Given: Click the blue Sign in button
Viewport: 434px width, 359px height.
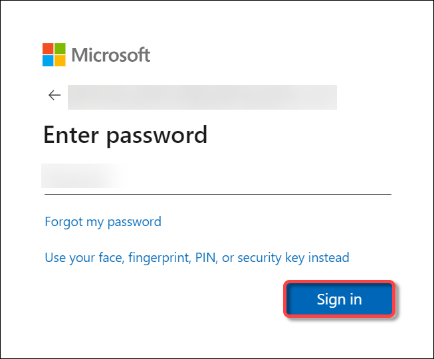Looking at the screenshot, I should pyautogui.click(x=339, y=299).
